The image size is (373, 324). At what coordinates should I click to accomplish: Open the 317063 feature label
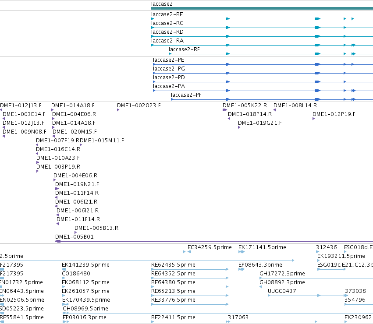(238, 317)
